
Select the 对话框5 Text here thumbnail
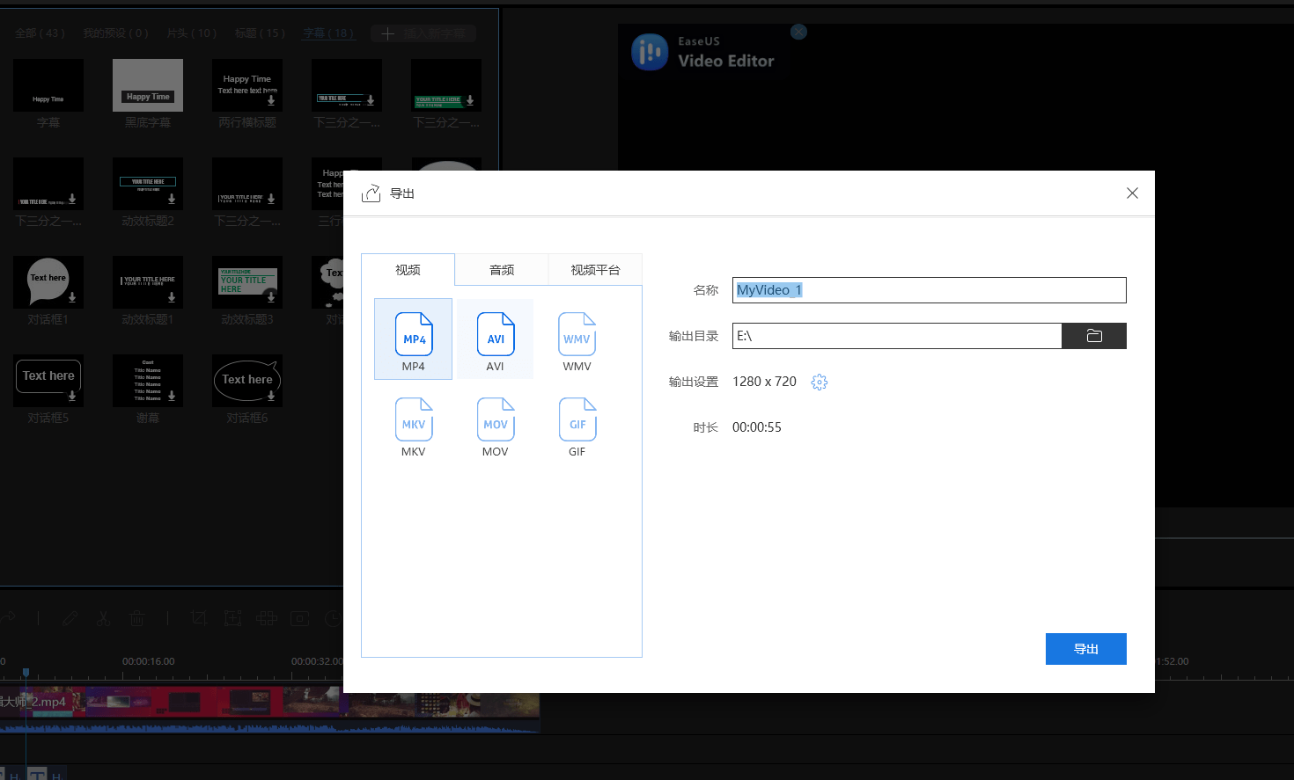(48, 380)
